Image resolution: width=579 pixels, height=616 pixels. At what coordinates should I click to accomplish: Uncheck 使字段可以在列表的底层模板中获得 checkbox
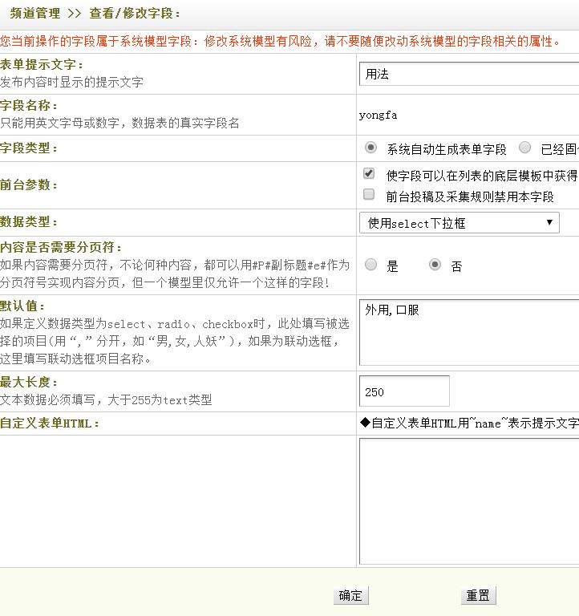(x=369, y=173)
